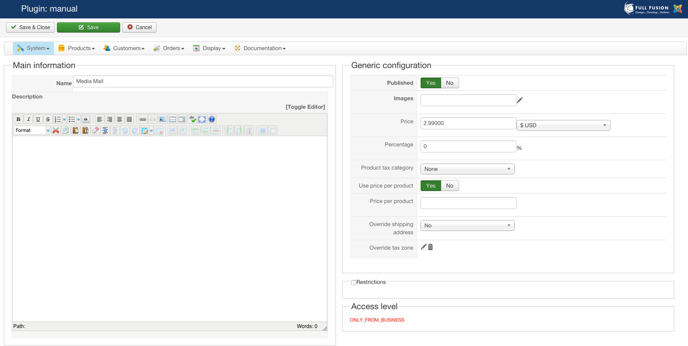Image resolution: width=688 pixels, height=346 pixels.
Task: Align text left in editor
Action: [x=100, y=119]
